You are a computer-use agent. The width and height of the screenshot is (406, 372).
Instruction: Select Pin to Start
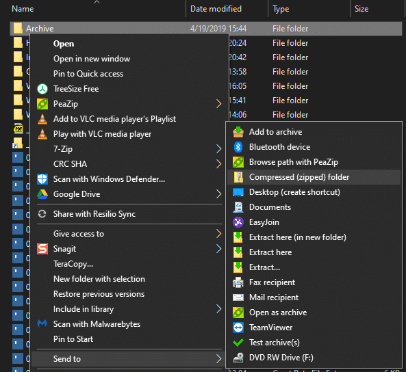click(x=73, y=339)
